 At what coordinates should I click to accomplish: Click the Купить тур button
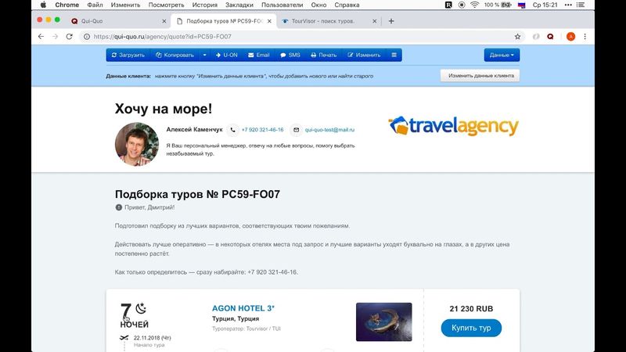471,328
